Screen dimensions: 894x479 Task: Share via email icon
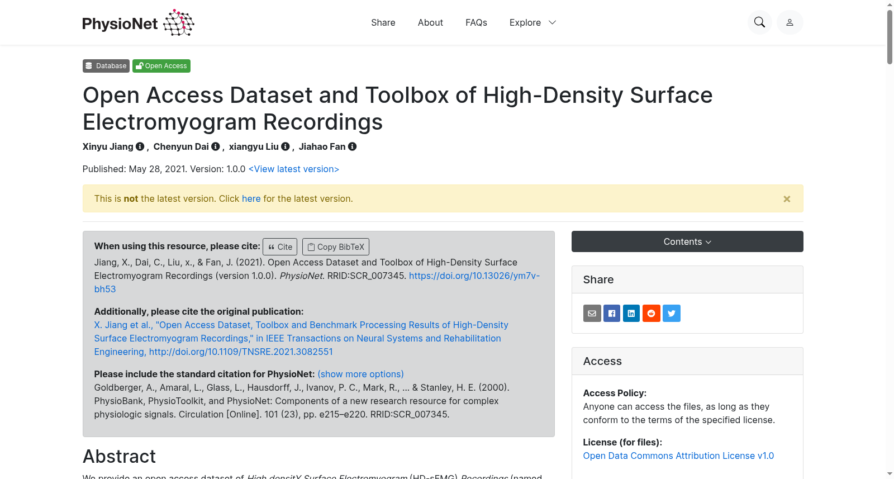pyautogui.click(x=592, y=313)
